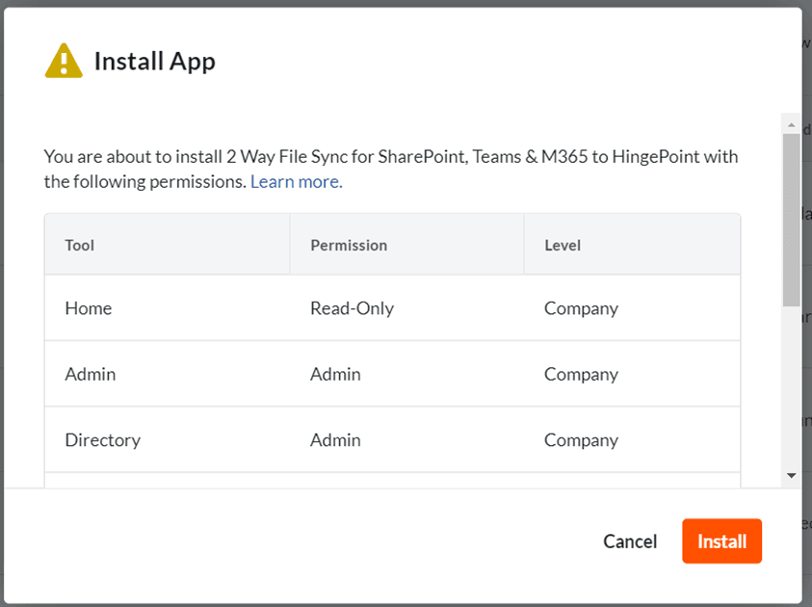
Task: Click the Home tool cell
Action: [x=89, y=308]
